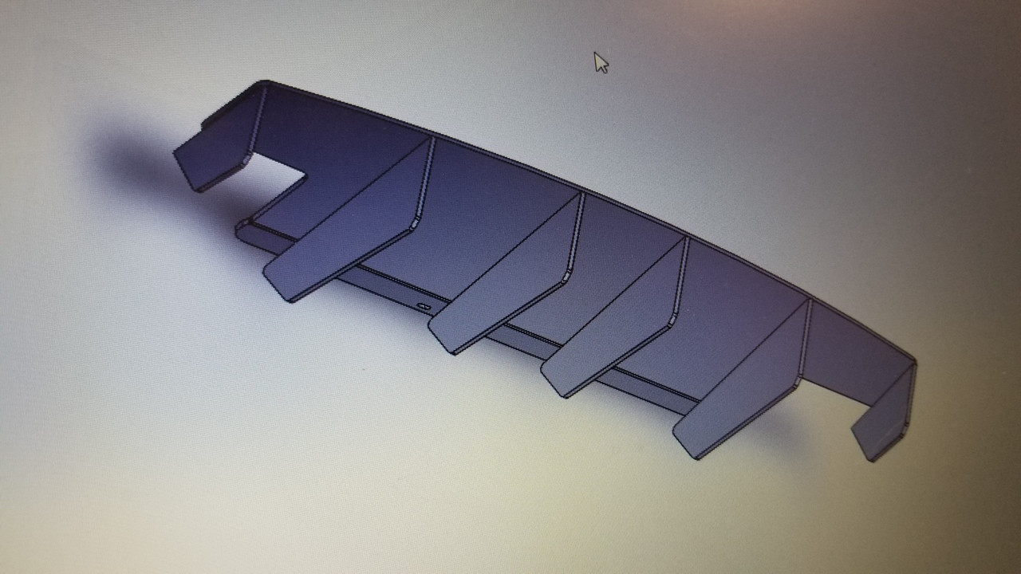The height and width of the screenshot is (574, 1021).
Task: Click the small slot hole in the baseplate
Action: click(424, 305)
